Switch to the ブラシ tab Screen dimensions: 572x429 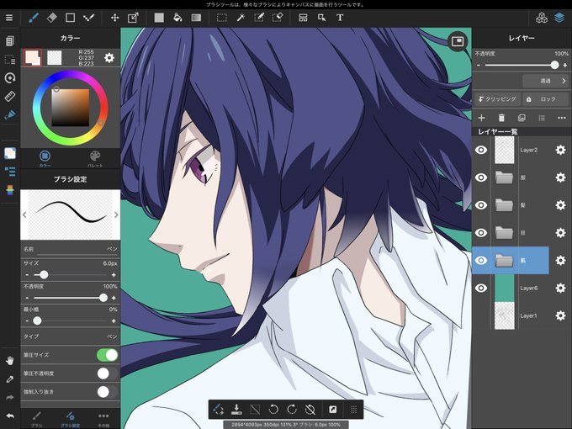point(36,419)
